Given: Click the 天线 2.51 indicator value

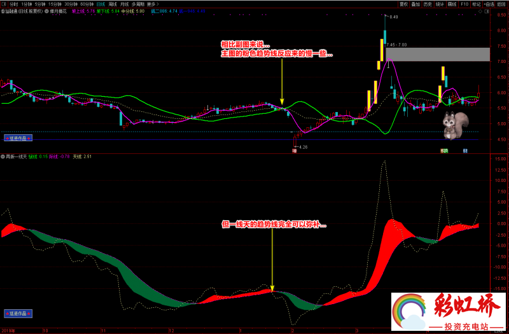Looking at the screenshot, I should point(82,157).
